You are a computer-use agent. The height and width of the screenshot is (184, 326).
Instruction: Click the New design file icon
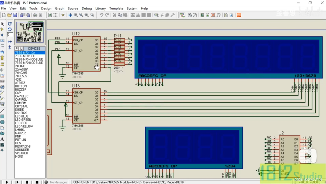tap(4, 15)
